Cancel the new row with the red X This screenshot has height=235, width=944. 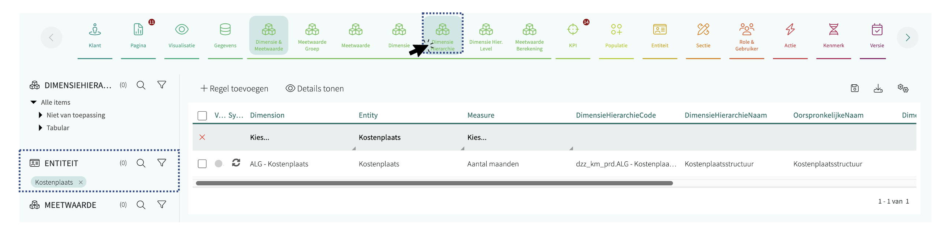(x=202, y=138)
